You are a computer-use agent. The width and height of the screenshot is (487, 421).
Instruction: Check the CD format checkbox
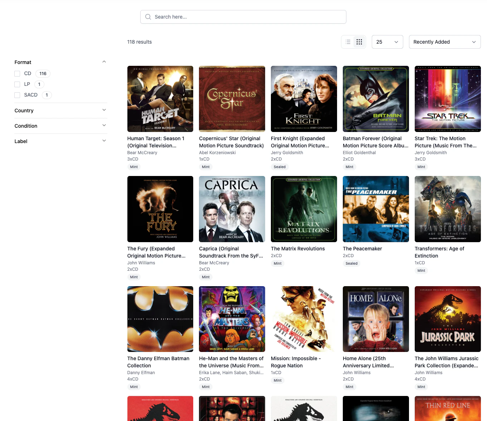pyautogui.click(x=17, y=74)
